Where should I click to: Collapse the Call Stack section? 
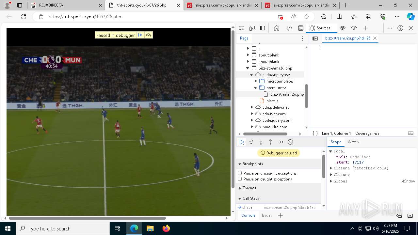click(x=240, y=198)
